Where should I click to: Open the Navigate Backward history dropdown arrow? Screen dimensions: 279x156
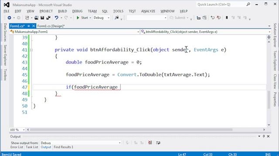pos(14,18)
